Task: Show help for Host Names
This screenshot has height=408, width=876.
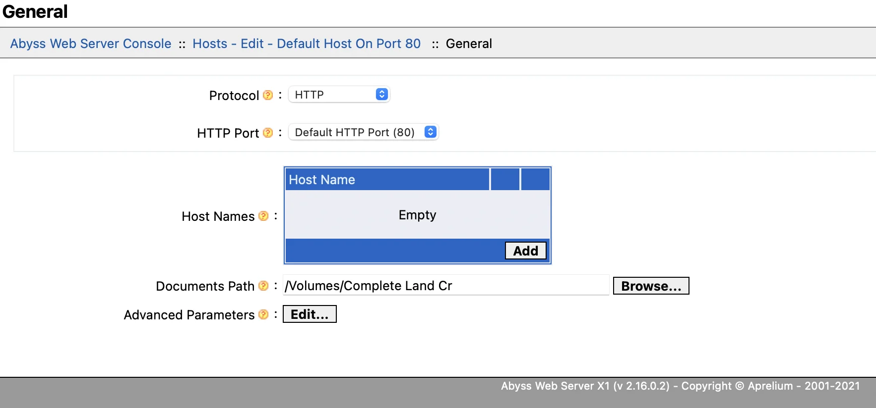Action: [263, 216]
